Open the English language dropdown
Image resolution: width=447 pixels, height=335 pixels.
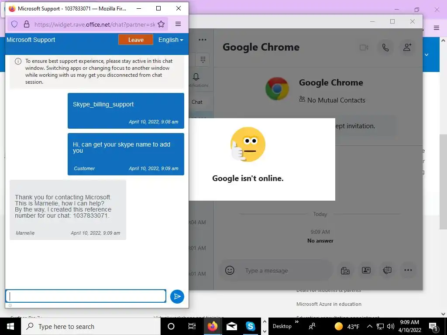click(x=171, y=40)
